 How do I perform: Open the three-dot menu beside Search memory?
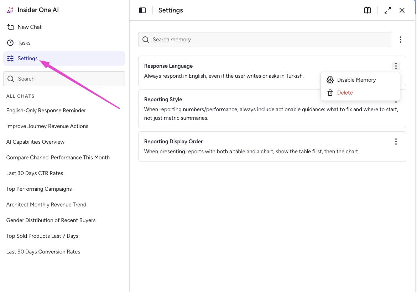pyautogui.click(x=401, y=40)
